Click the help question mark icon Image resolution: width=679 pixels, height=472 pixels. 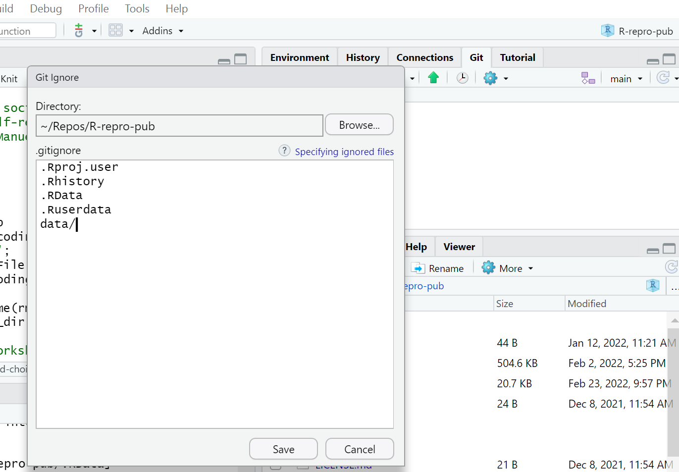click(284, 151)
